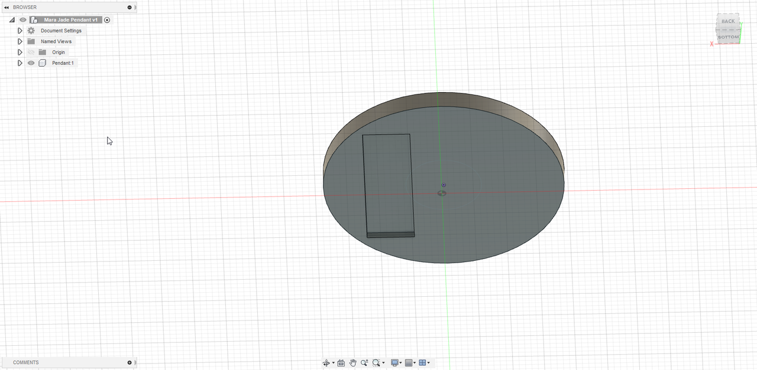Toggle visibility of Mara Jade Pendant root
The height and width of the screenshot is (370, 757).
[23, 20]
